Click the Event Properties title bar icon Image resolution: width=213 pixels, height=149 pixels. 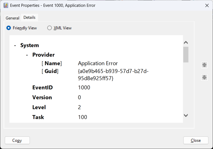tap(6, 5)
